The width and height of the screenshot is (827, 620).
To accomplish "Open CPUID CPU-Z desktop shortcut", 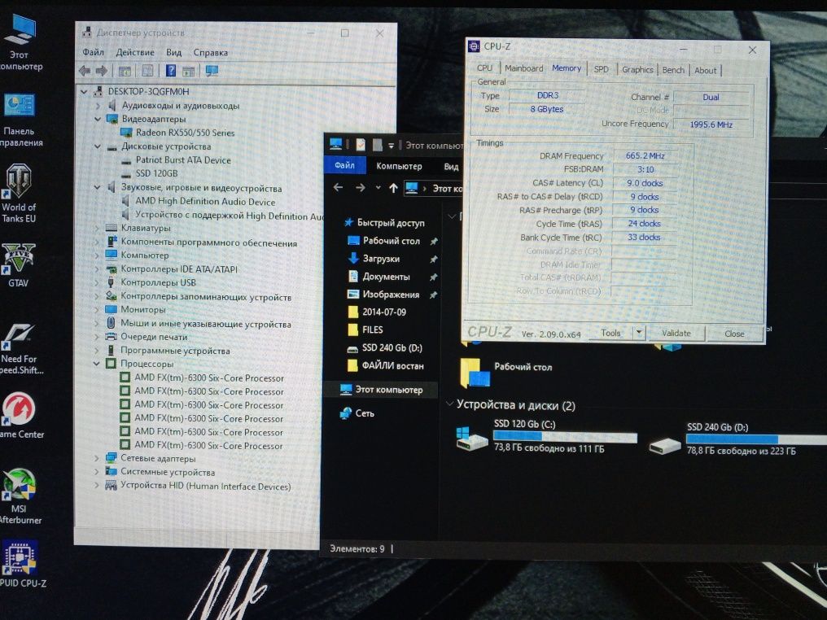I will pos(21,564).
